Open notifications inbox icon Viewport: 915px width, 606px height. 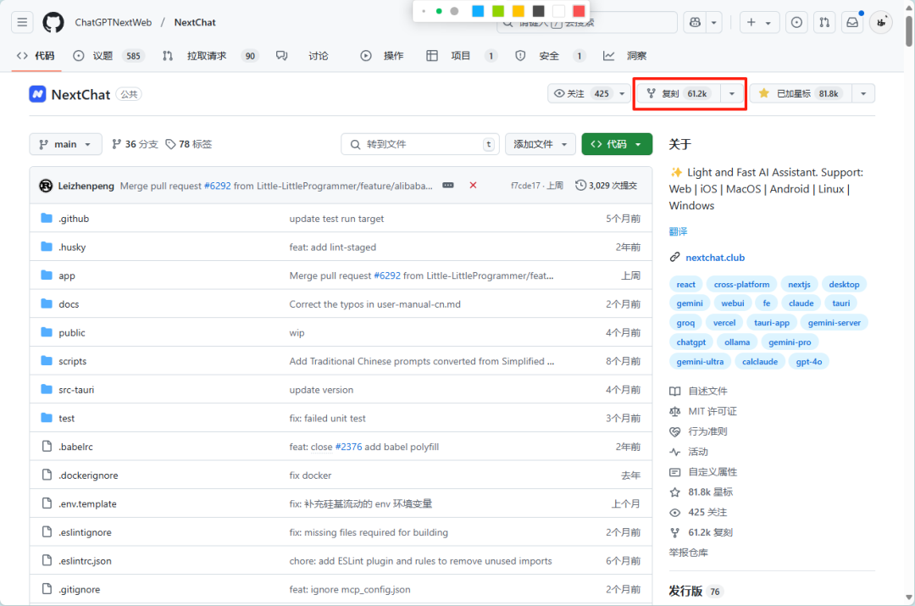pyautogui.click(x=852, y=22)
